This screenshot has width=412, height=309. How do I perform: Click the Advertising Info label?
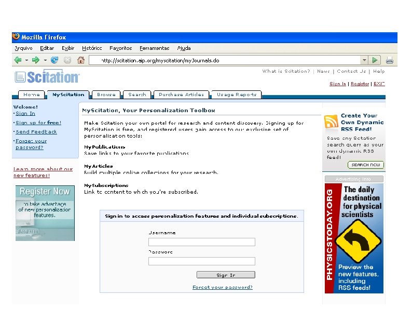[354, 179]
